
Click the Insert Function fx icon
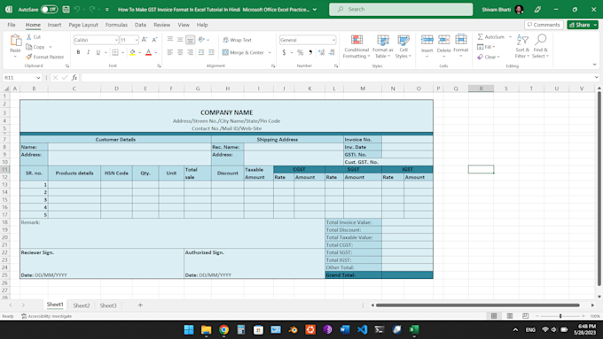[74, 78]
